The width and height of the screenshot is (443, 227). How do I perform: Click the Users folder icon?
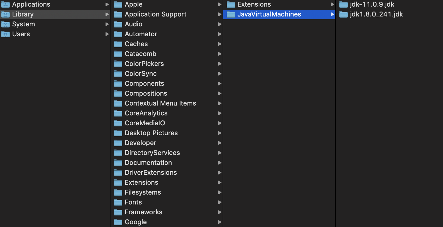[x=6, y=34]
